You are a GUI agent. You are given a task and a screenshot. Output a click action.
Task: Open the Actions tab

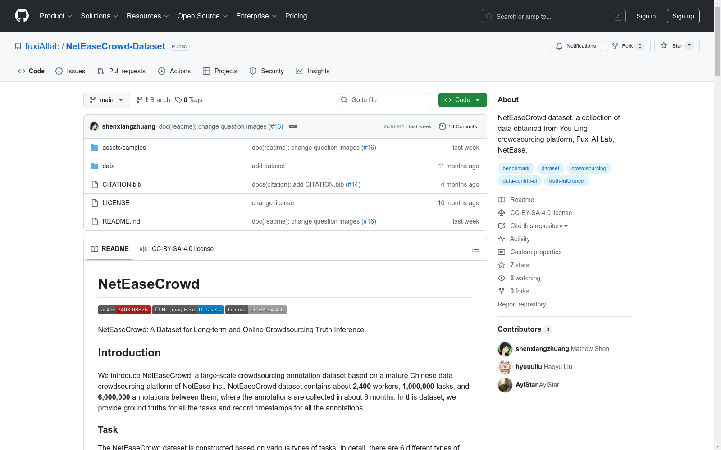[174, 71]
